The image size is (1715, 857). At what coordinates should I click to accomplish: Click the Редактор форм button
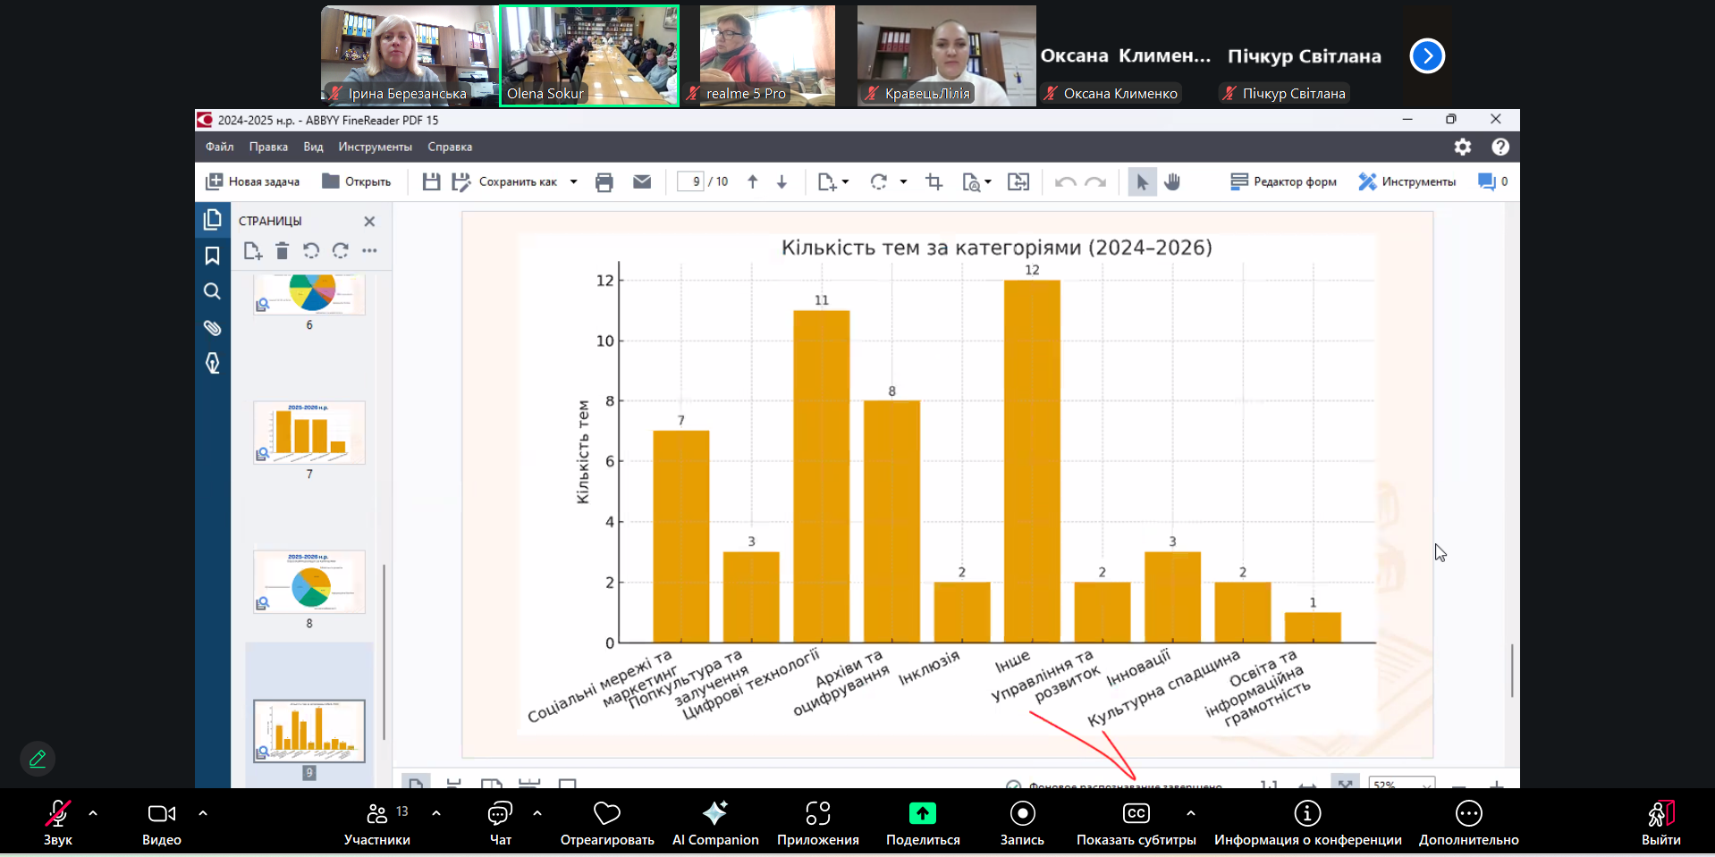click(1283, 182)
